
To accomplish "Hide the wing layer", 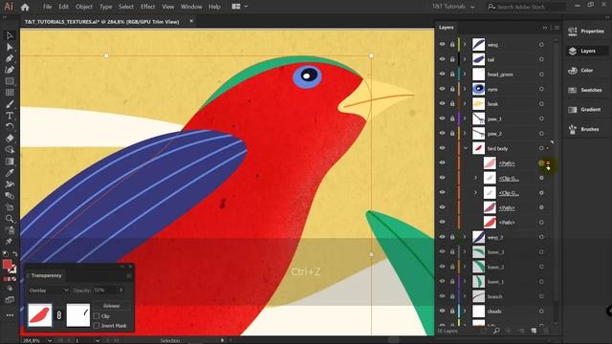I will click(x=442, y=45).
